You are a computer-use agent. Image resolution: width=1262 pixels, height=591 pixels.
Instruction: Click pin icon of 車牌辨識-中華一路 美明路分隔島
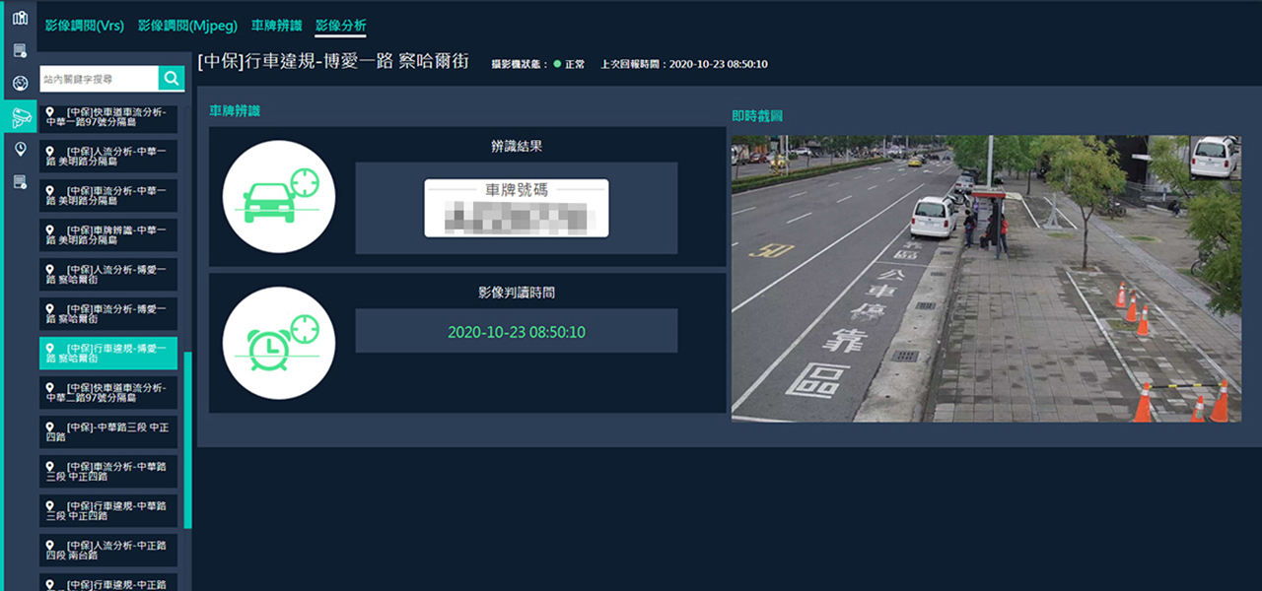coord(51,229)
